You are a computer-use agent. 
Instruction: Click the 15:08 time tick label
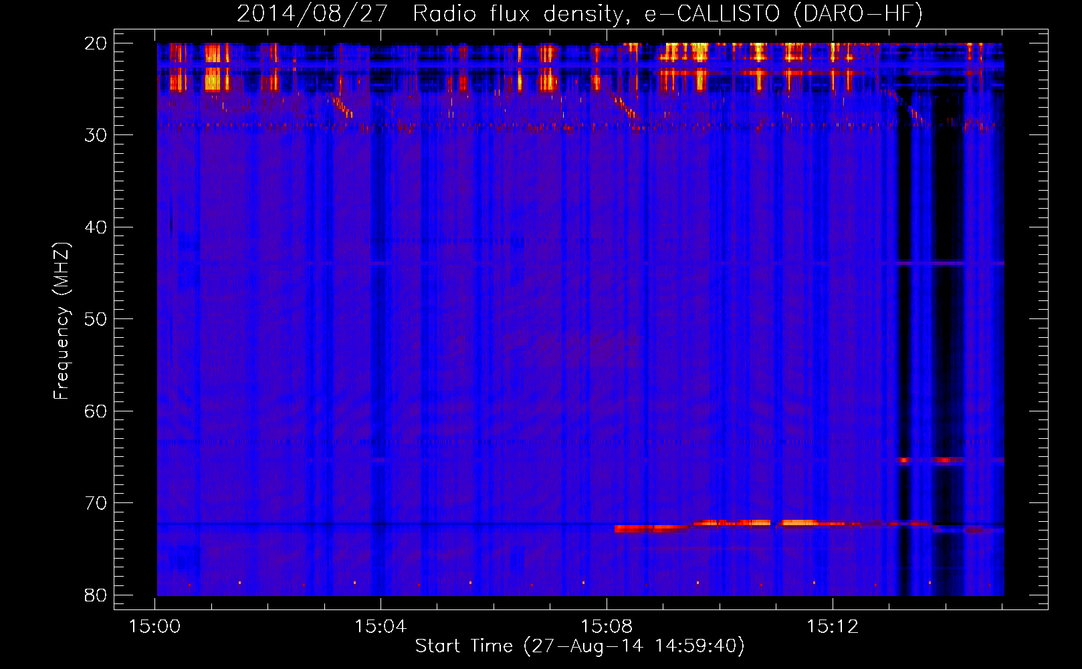point(607,627)
